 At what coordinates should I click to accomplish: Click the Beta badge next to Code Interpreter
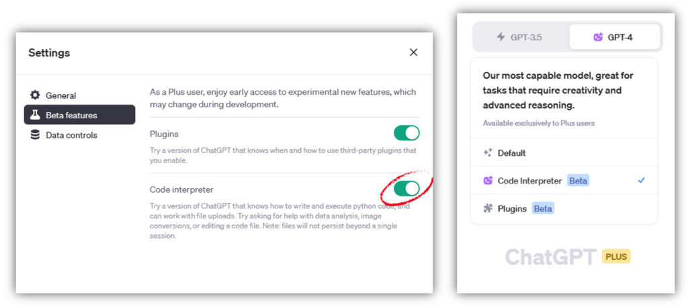coord(578,181)
